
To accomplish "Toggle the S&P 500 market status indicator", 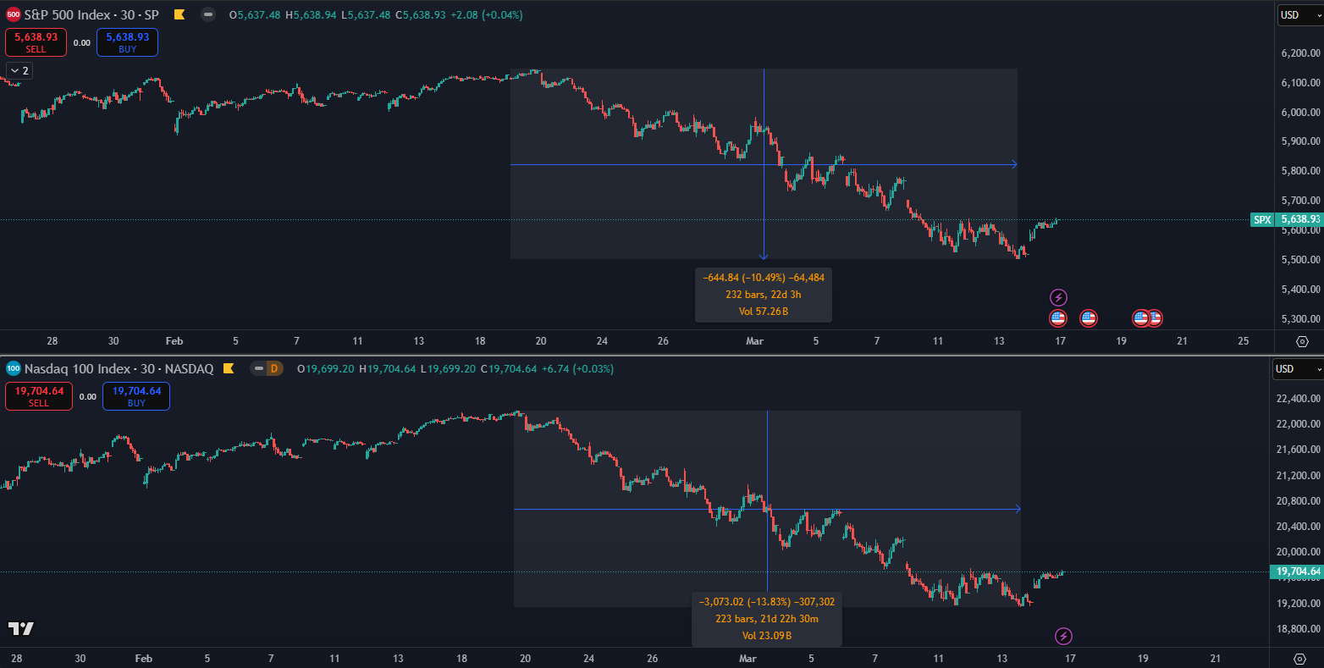I will [x=207, y=14].
